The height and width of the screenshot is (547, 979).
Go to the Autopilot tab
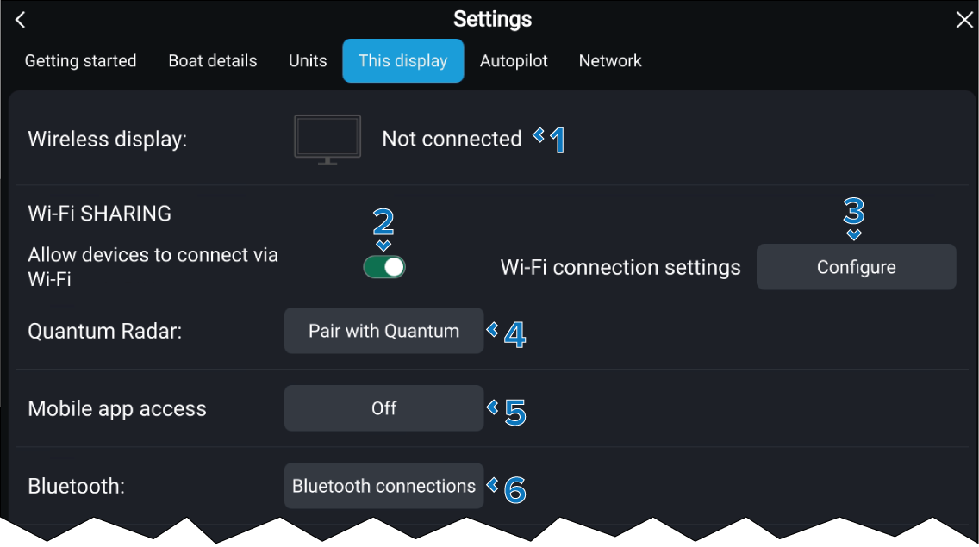[514, 61]
